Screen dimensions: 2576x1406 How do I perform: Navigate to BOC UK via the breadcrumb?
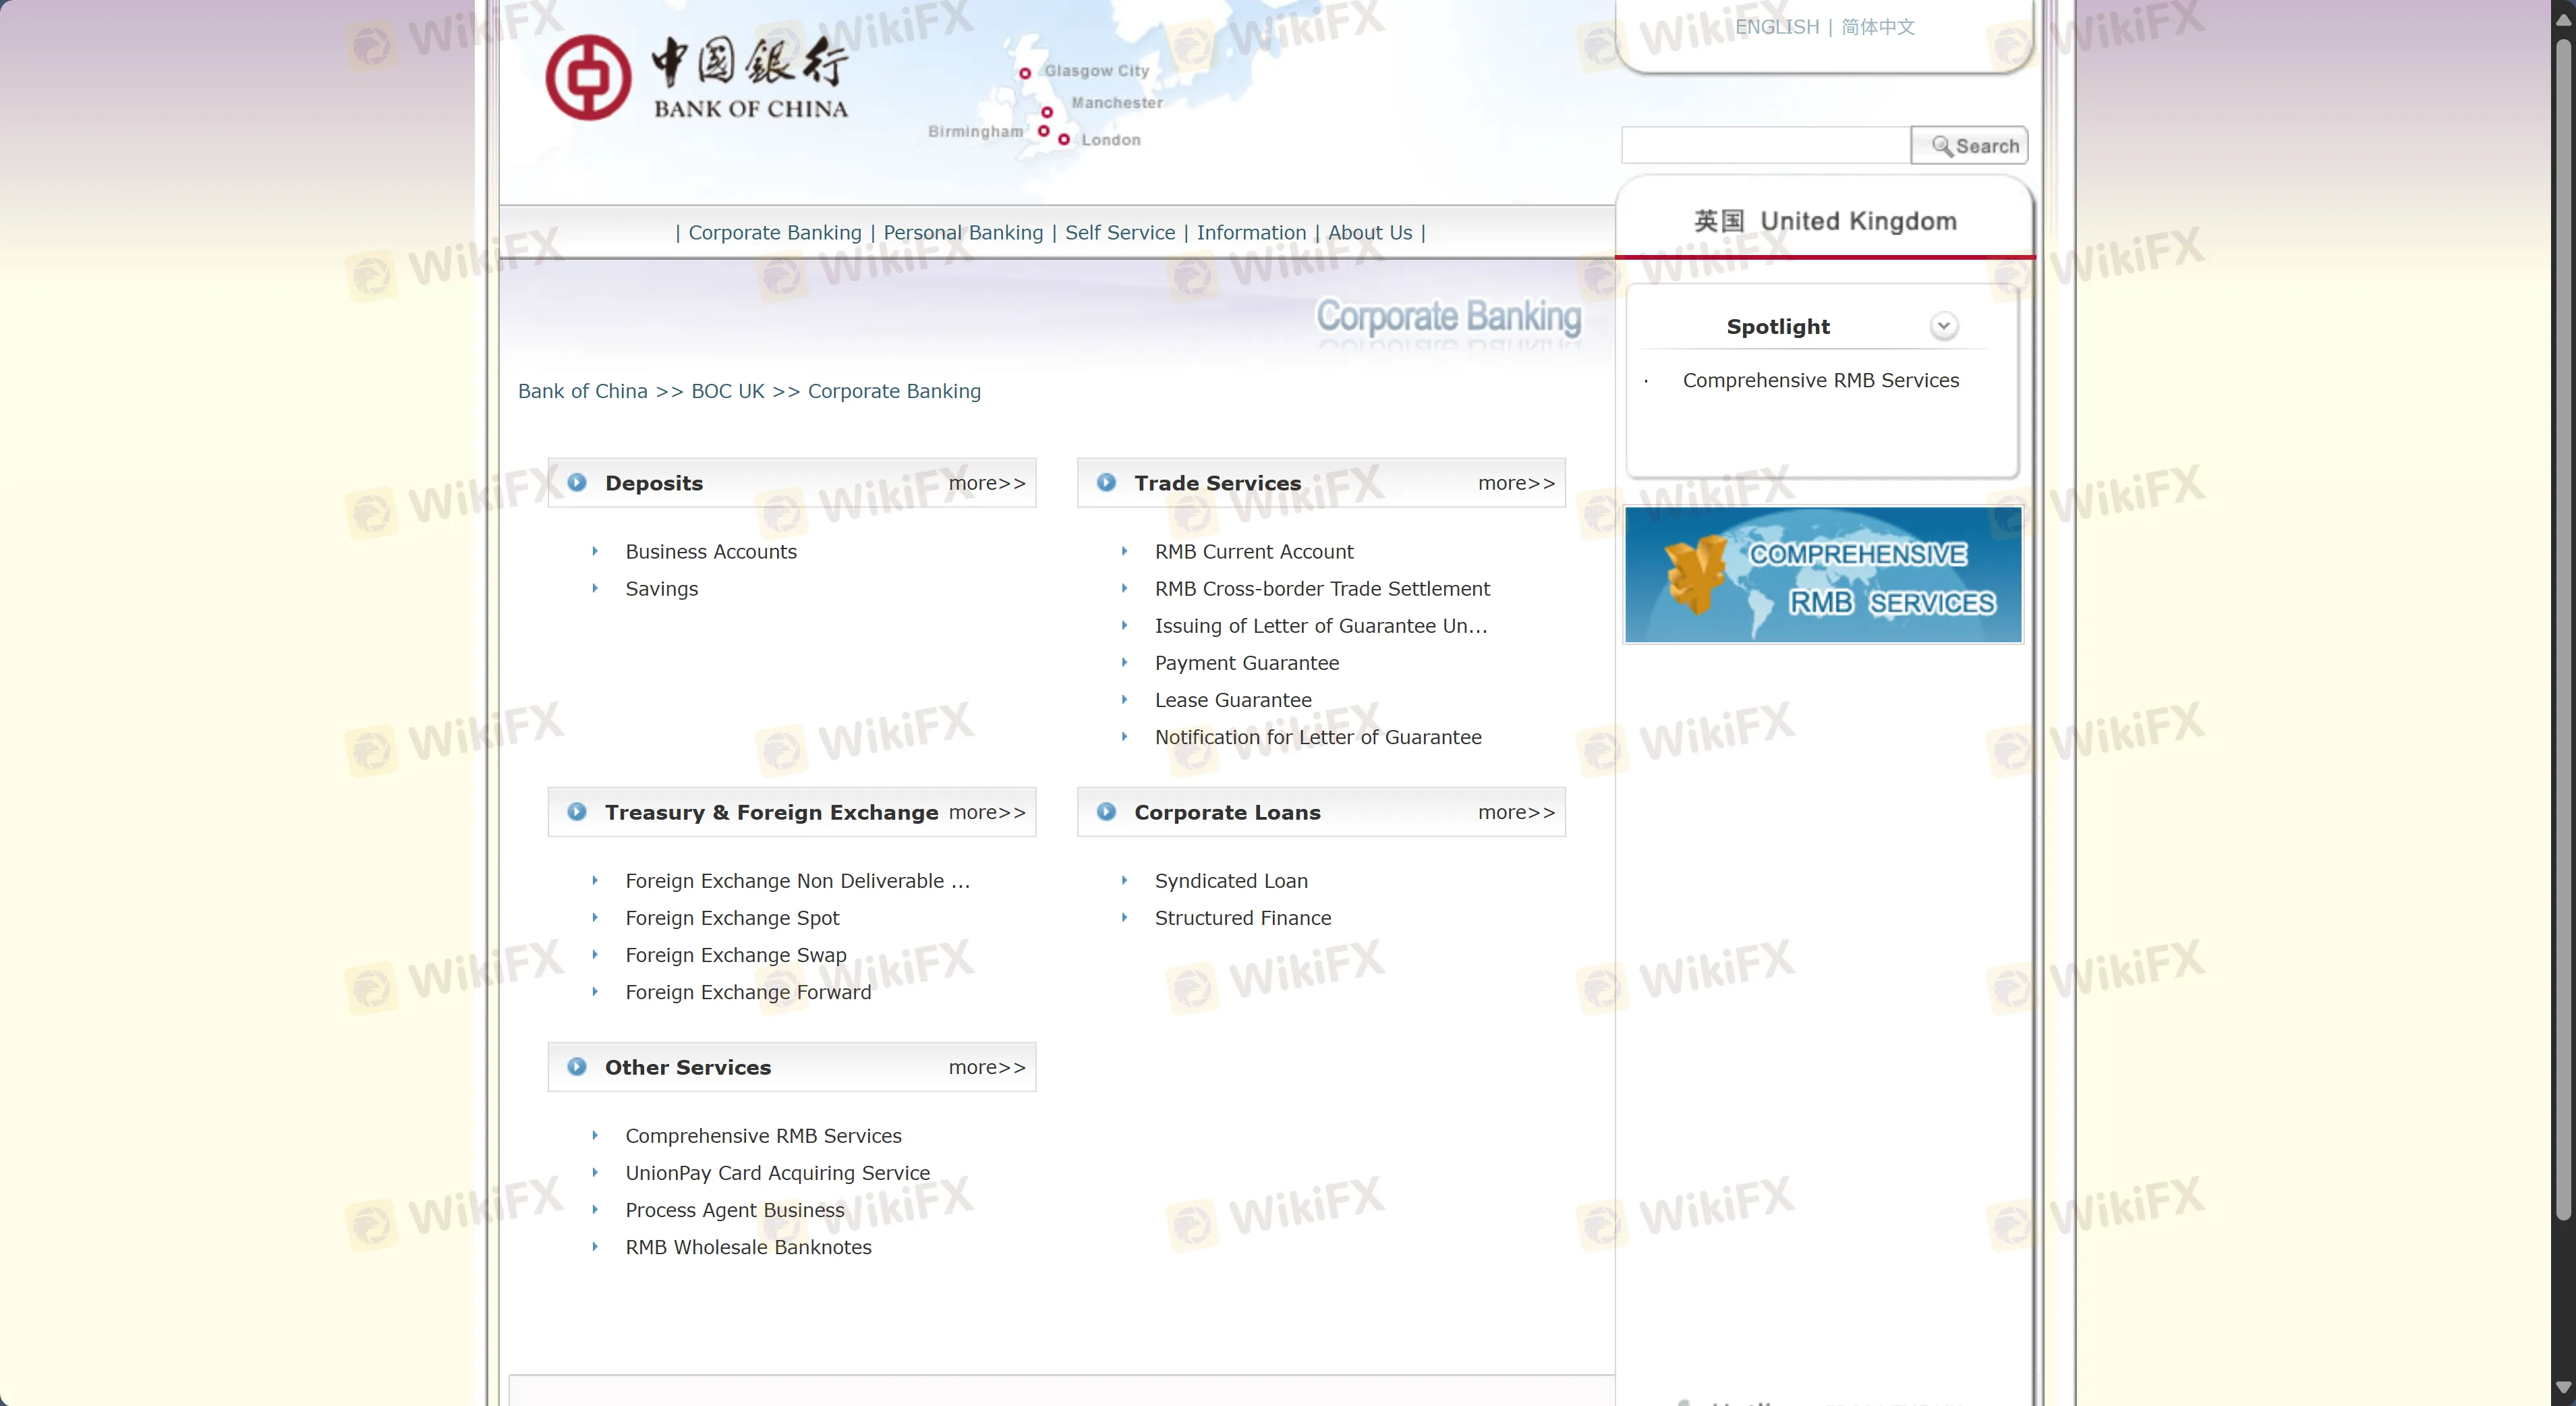click(x=727, y=391)
